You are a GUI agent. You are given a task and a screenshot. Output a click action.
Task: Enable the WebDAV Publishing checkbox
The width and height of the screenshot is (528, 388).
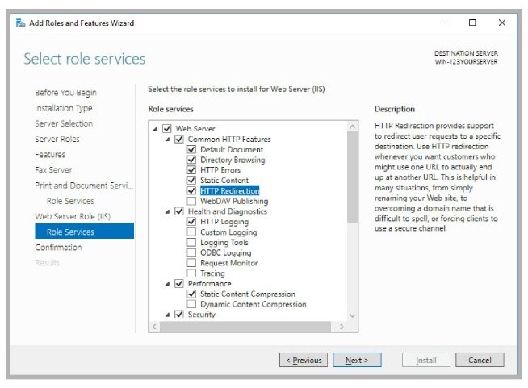192,202
